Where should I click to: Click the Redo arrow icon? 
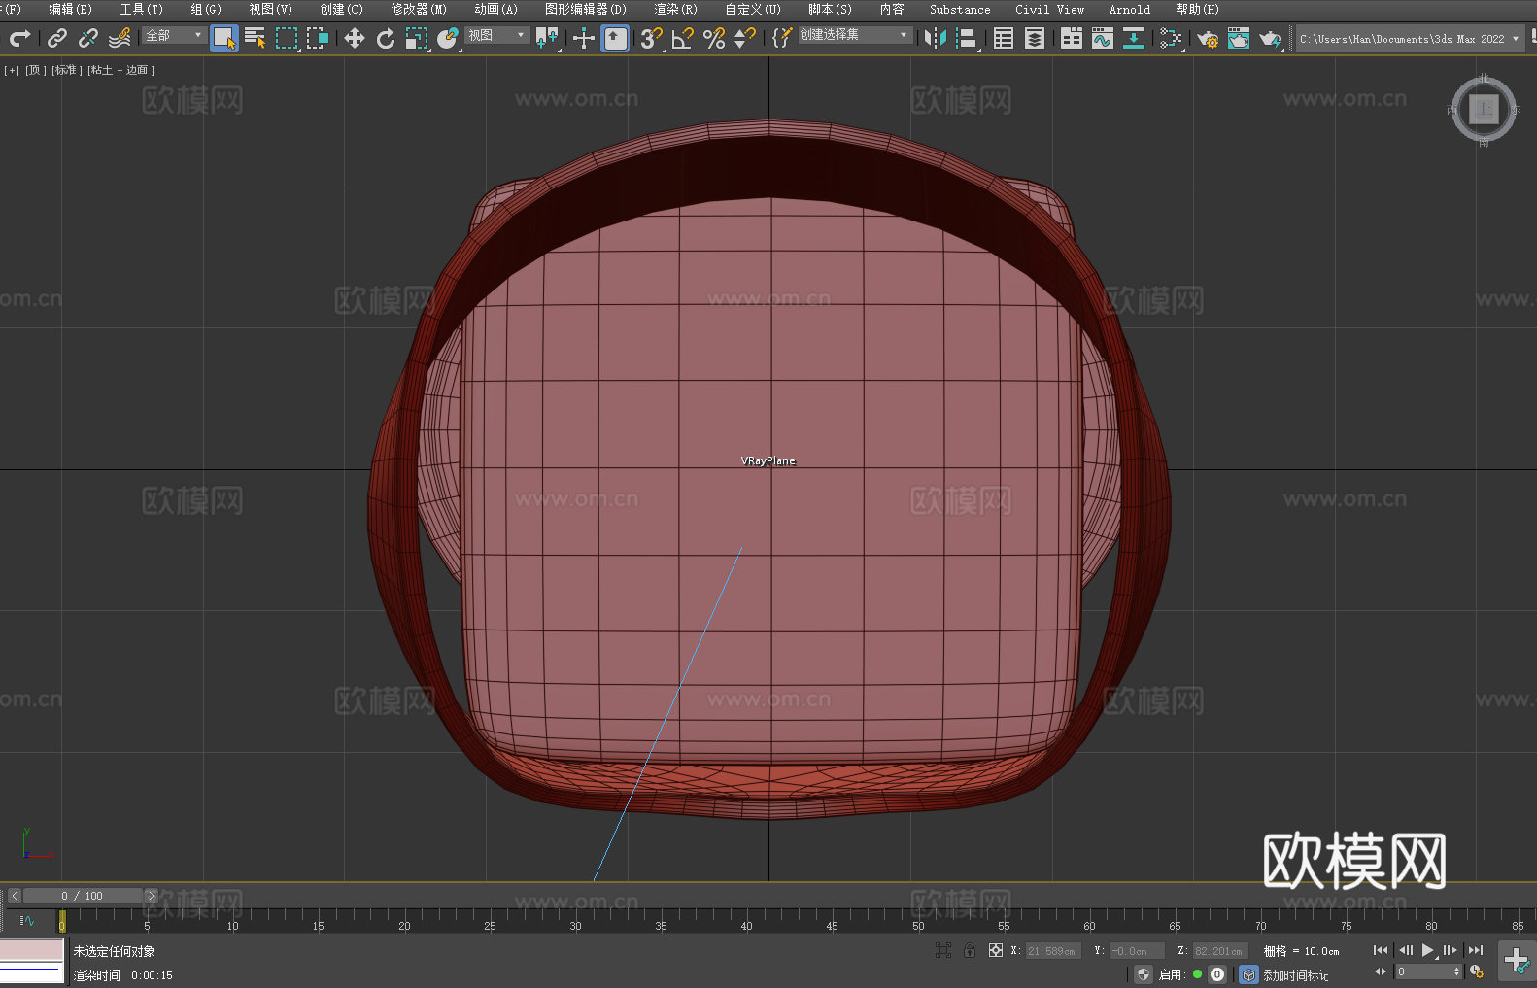(x=19, y=38)
